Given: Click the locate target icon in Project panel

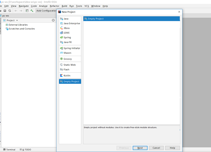Looking at the screenshot, I should 53,20.
